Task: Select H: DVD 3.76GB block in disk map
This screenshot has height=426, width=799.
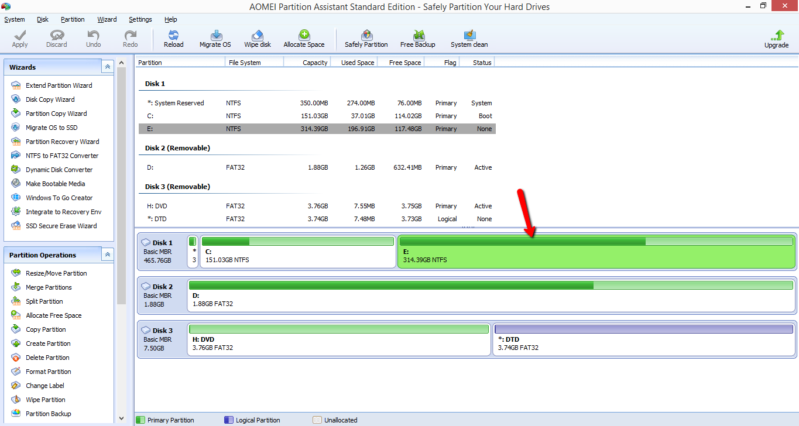Action: point(339,339)
